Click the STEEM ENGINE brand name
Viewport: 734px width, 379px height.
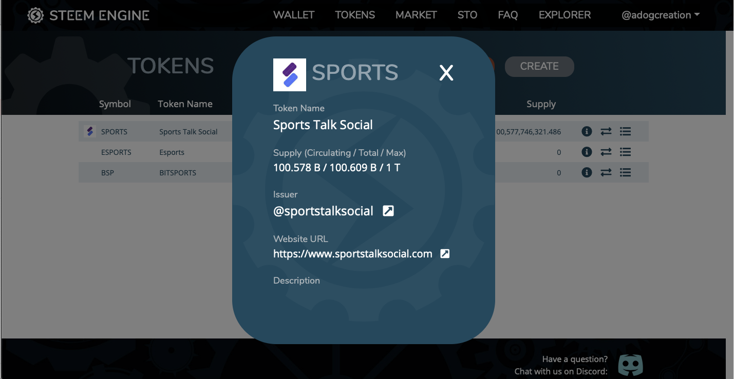pos(99,15)
